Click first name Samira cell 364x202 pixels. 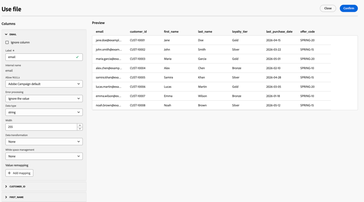tap(168, 77)
